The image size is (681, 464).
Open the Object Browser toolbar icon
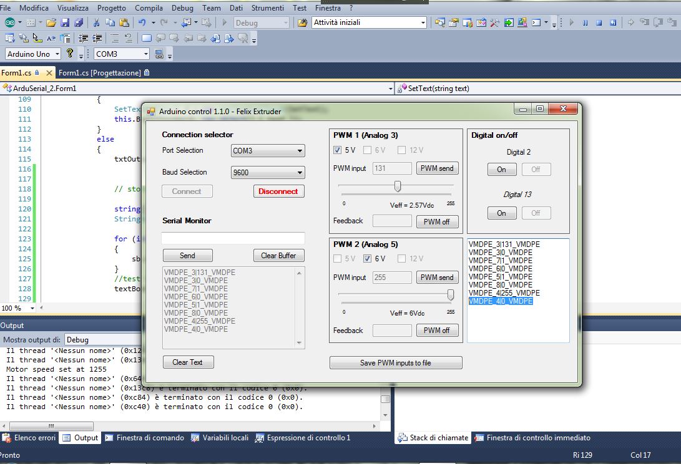pyautogui.click(x=481, y=22)
